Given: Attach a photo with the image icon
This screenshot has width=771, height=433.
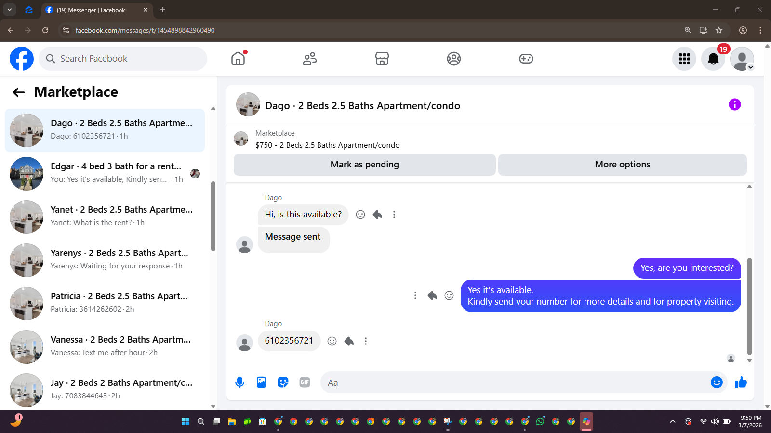Looking at the screenshot, I should click(261, 382).
